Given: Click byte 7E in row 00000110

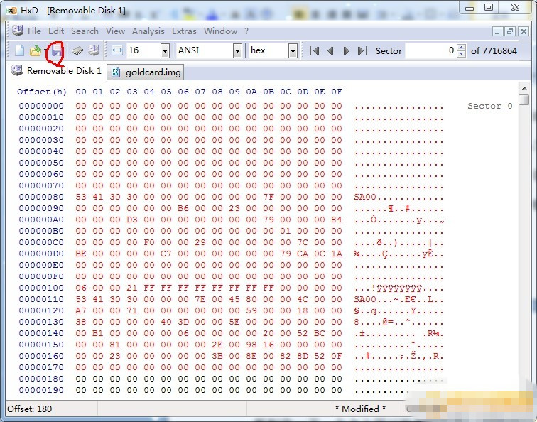Looking at the screenshot, I should coord(200,299).
